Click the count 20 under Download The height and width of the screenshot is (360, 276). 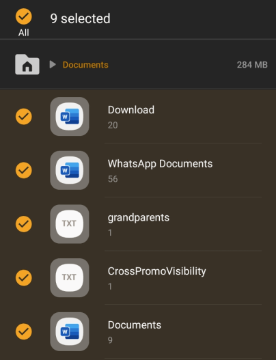point(113,125)
